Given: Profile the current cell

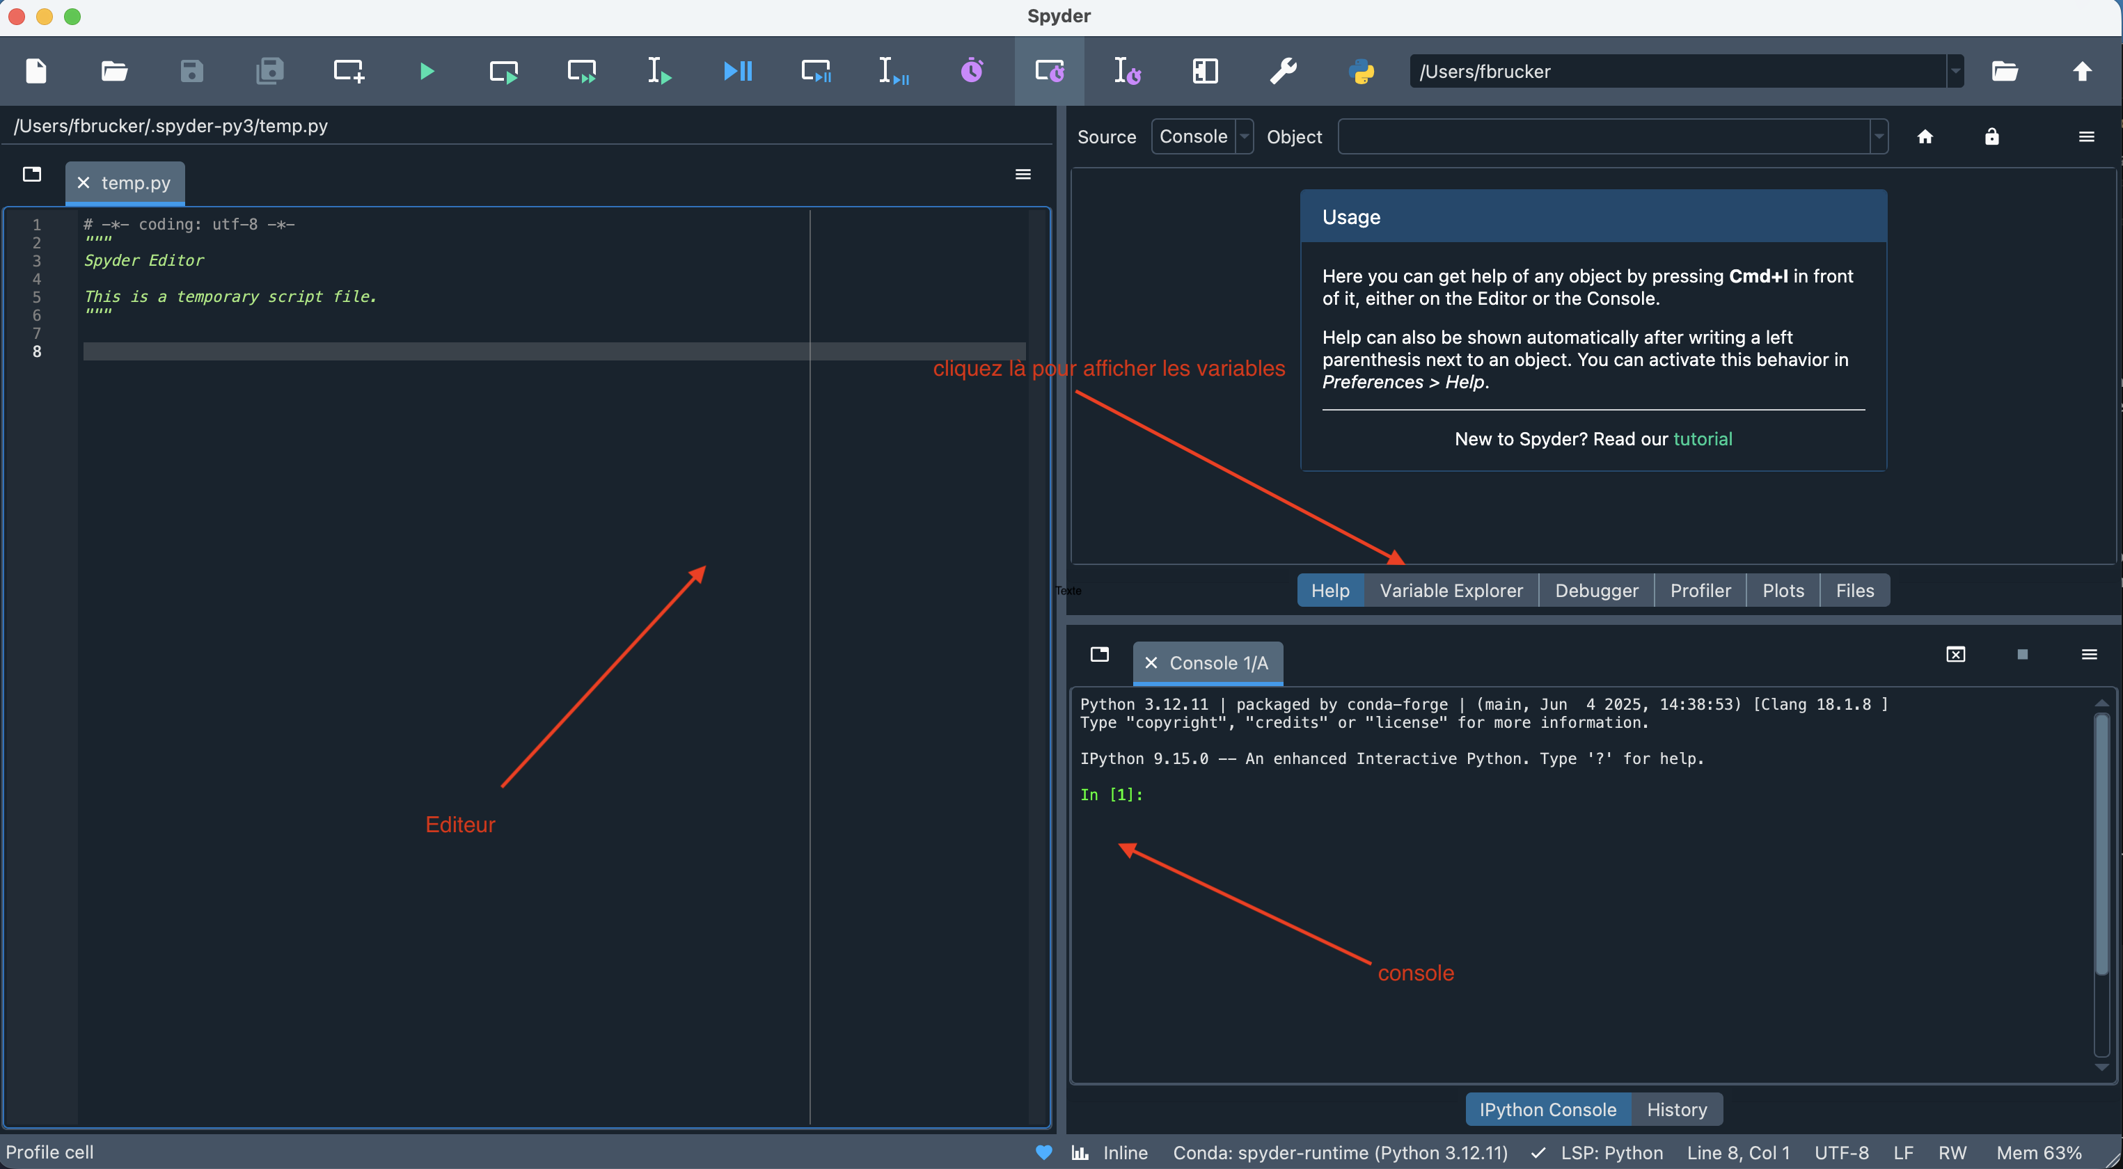Looking at the screenshot, I should coord(1050,71).
